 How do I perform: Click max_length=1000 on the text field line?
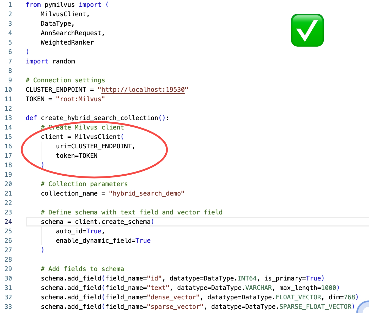click(x=308, y=288)
